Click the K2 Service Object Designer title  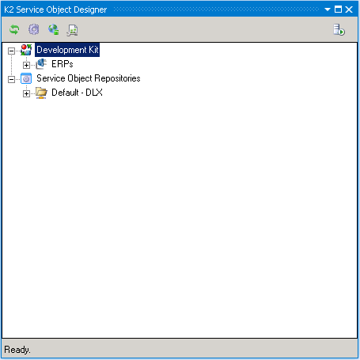point(55,9)
